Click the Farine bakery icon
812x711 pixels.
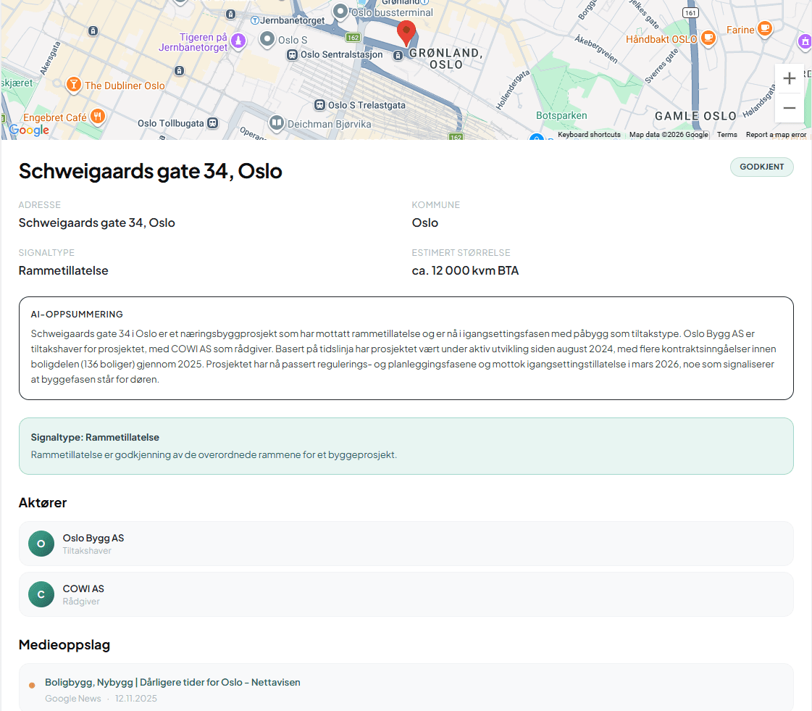coord(766,29)
